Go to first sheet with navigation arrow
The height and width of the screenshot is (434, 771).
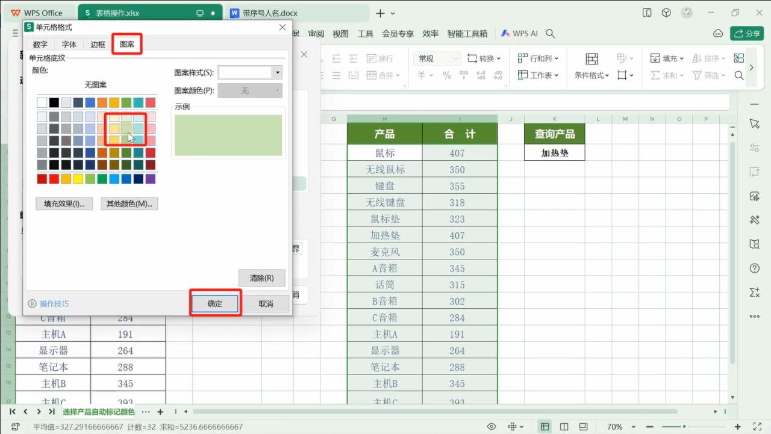12,412
